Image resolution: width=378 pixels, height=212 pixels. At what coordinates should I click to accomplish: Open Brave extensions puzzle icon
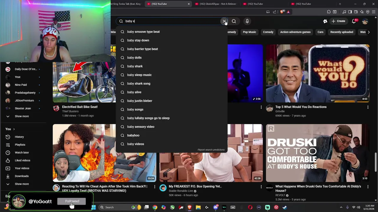point(329,12)
